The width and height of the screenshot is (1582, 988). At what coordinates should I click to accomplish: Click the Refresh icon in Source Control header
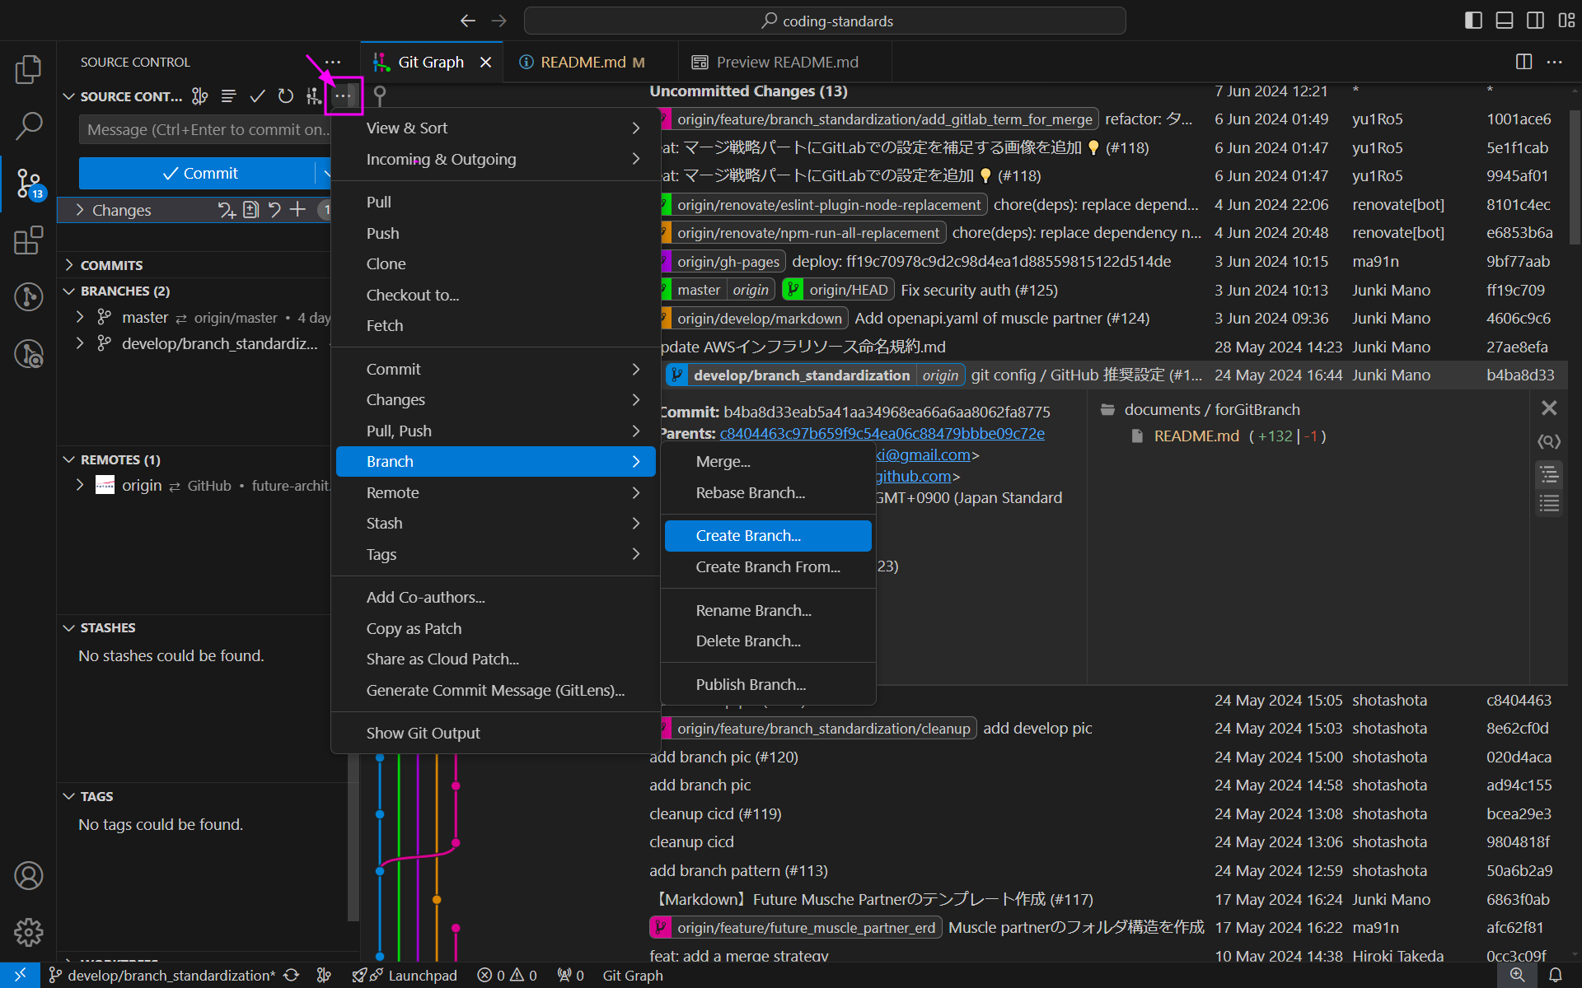pos(286,96)
